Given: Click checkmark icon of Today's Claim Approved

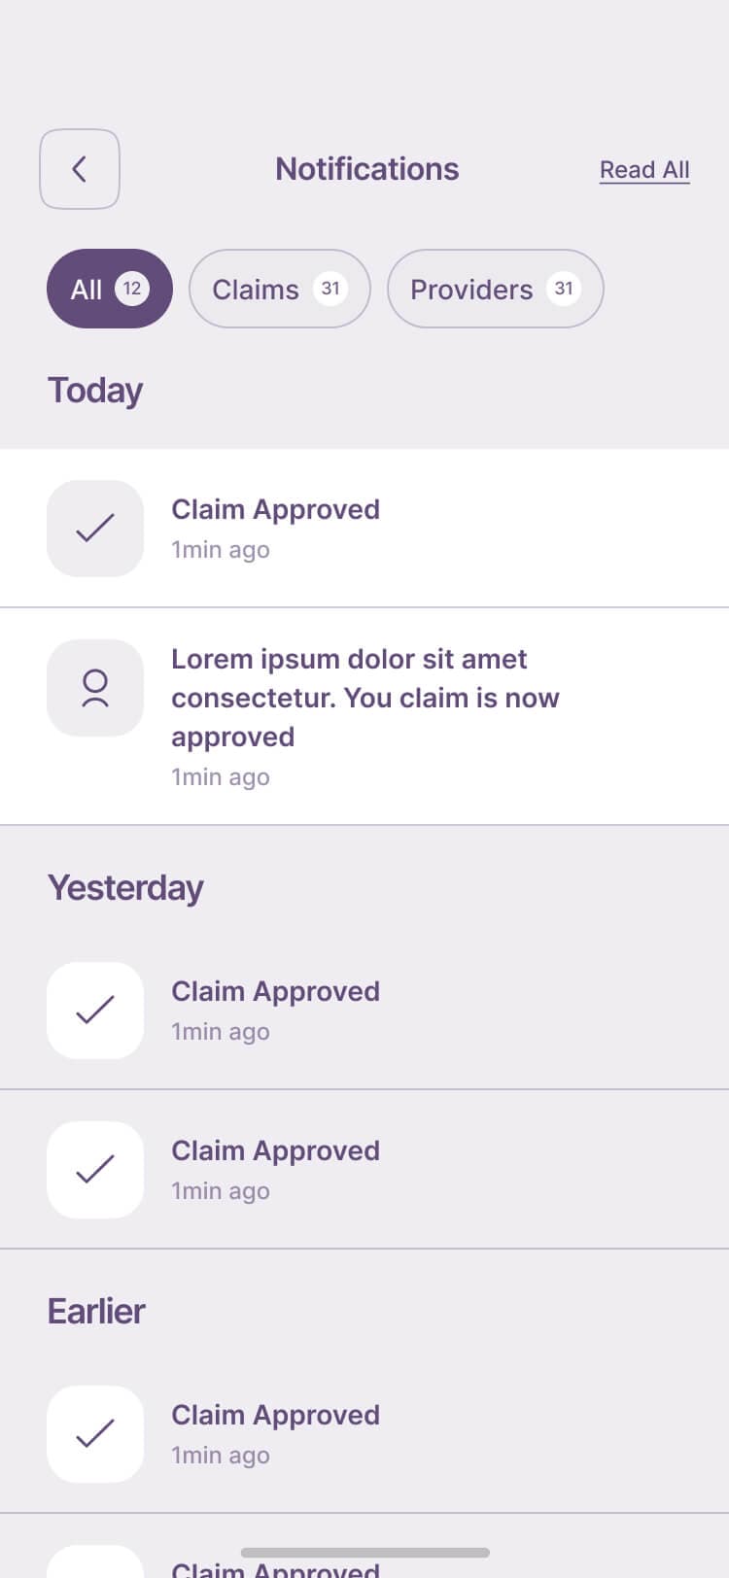Looking at the screenshot, I should 95,528.
